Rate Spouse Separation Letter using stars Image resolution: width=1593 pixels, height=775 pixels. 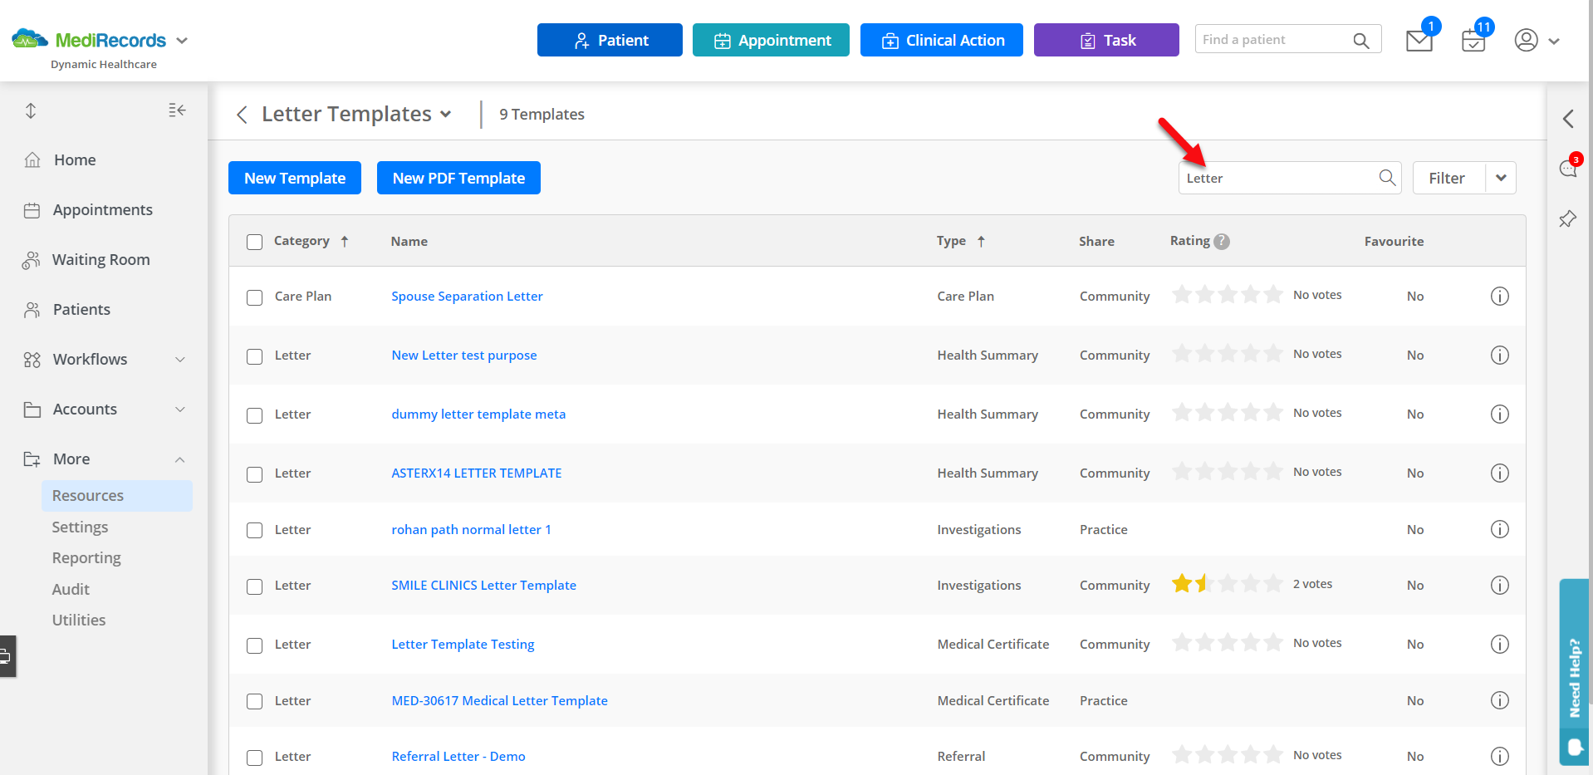(1228, 295)
